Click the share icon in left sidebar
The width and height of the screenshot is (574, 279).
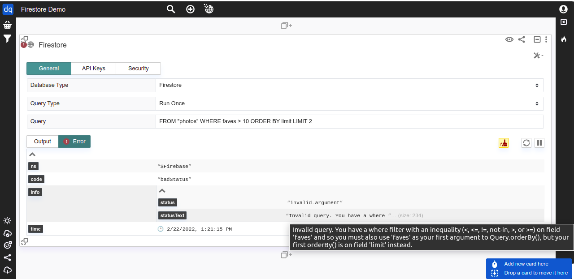coord(7,258)
